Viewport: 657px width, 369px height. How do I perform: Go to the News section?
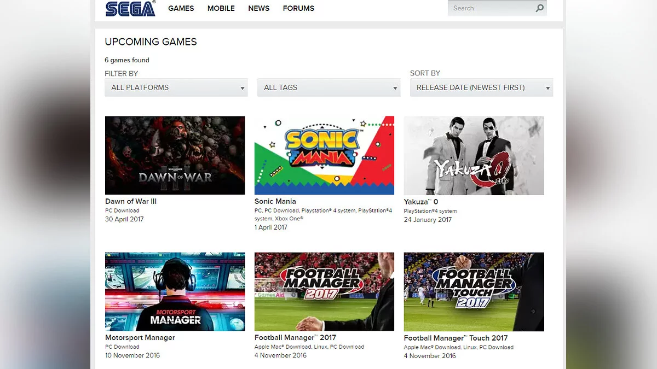(258, 8)
